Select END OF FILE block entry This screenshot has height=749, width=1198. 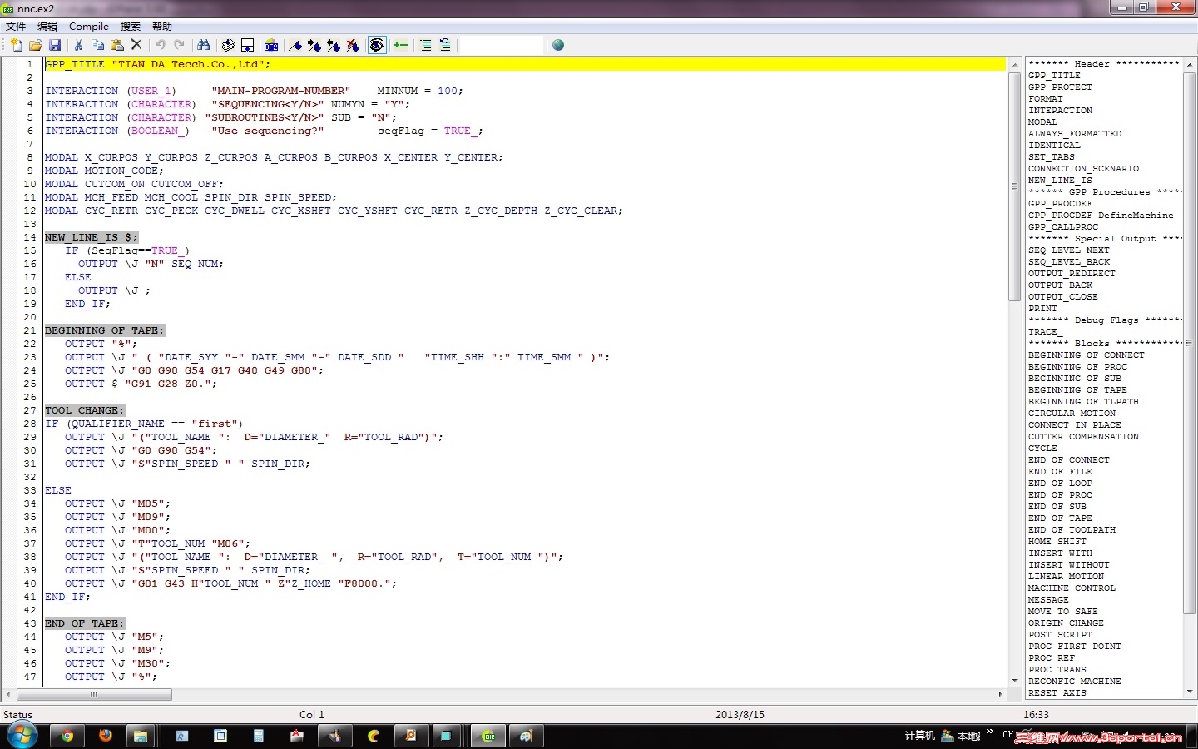(x=1060, y=471)
